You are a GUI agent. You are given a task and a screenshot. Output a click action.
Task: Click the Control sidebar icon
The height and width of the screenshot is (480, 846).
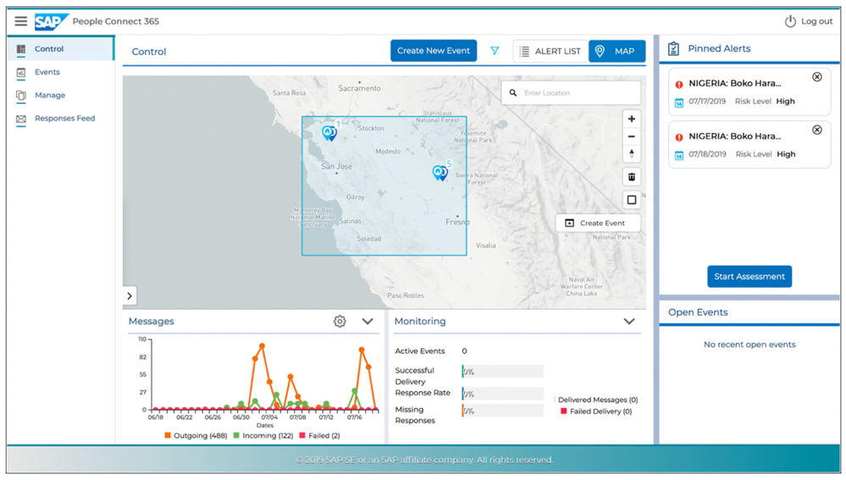pos(21,49)
